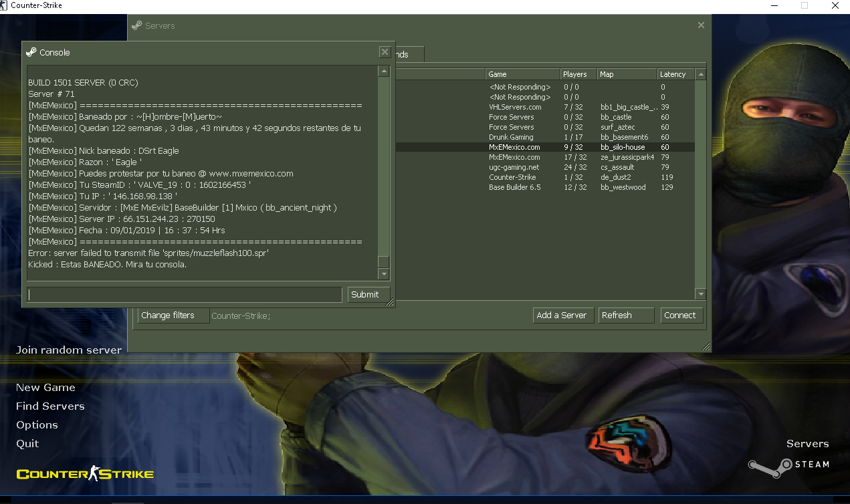Click the Server IP line in console
850x504 pixels.
(122, 219)
